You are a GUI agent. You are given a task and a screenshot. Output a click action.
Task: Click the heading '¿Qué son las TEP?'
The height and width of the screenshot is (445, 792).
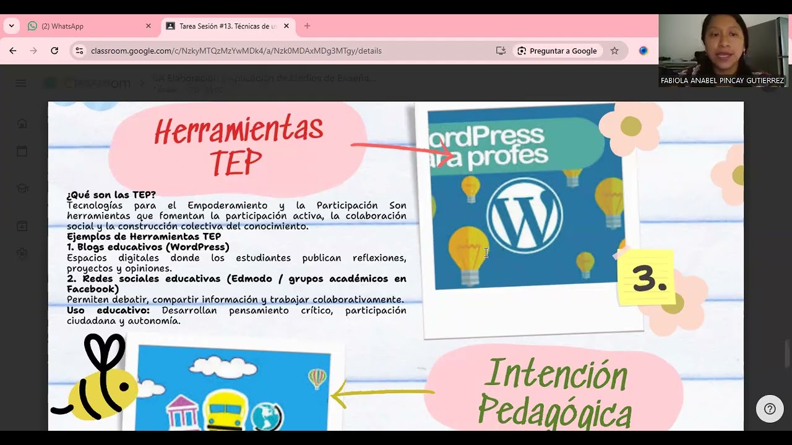(111, 195)
